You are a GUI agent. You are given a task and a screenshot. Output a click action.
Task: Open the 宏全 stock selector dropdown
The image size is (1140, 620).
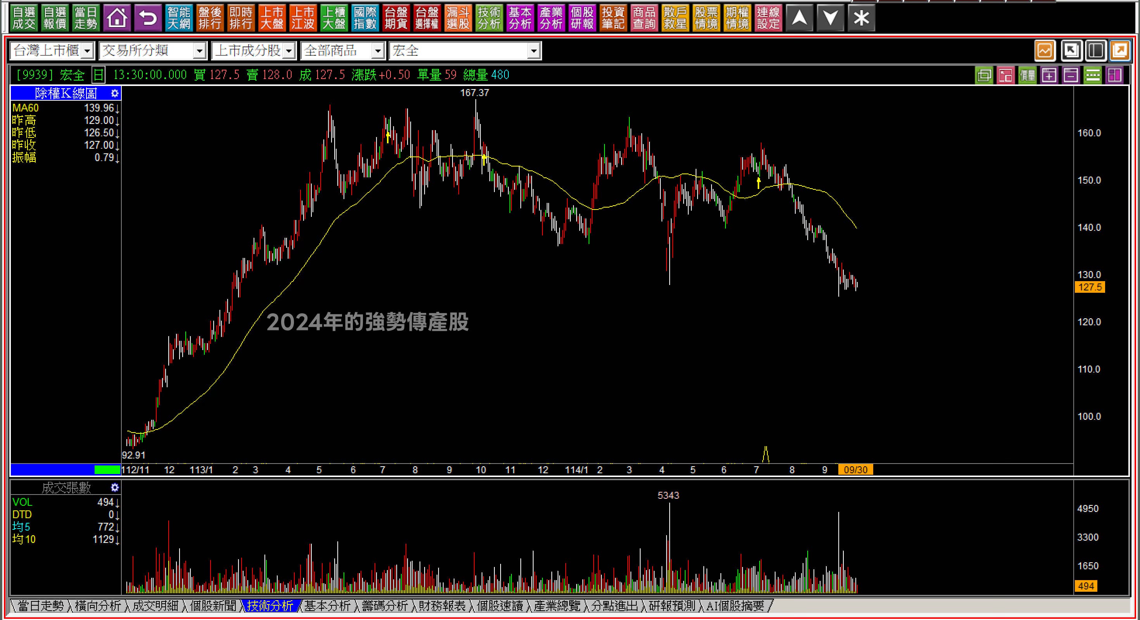(534, 51)
